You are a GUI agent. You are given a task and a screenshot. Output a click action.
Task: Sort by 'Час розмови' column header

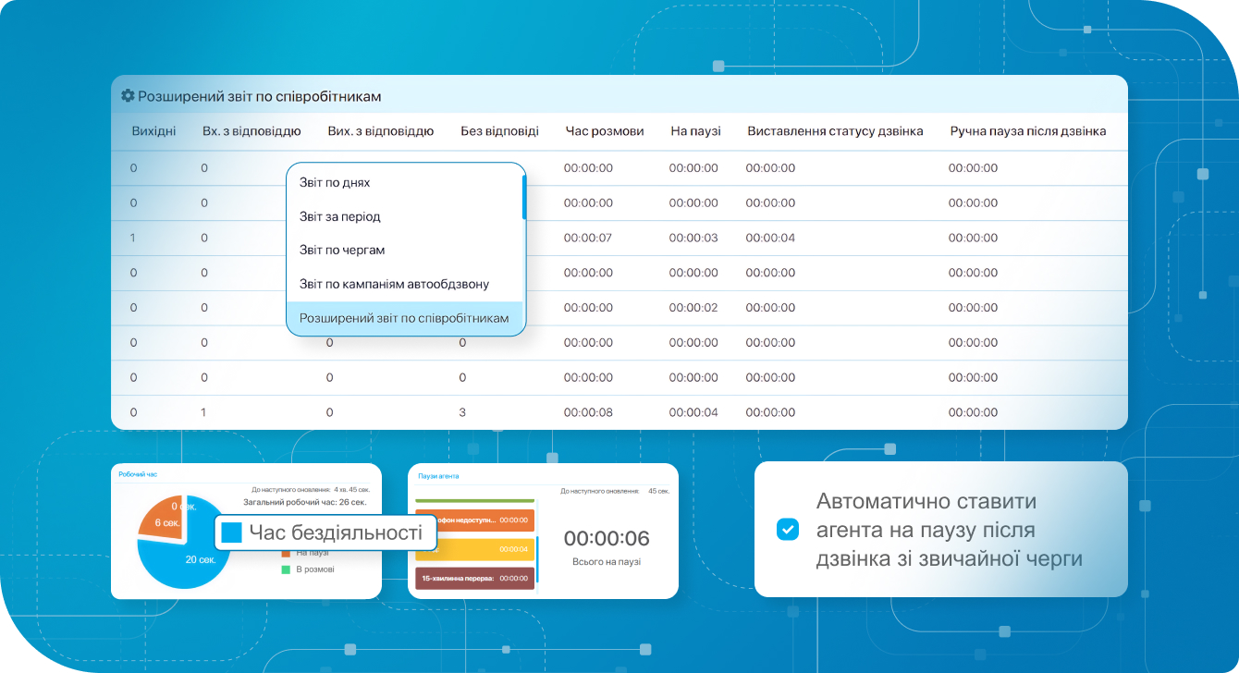click(x=605, y=131)
